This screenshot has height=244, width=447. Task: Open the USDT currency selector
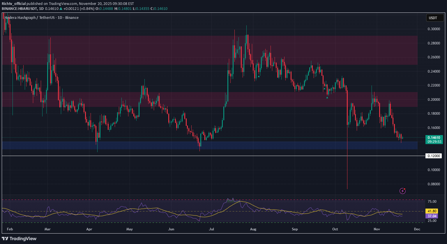(433, 18)
